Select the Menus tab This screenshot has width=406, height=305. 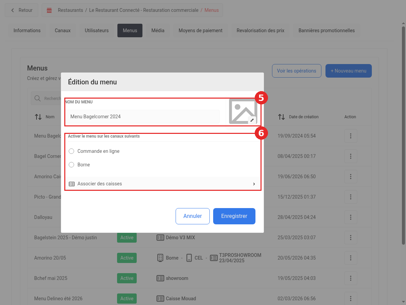point(130,30)
